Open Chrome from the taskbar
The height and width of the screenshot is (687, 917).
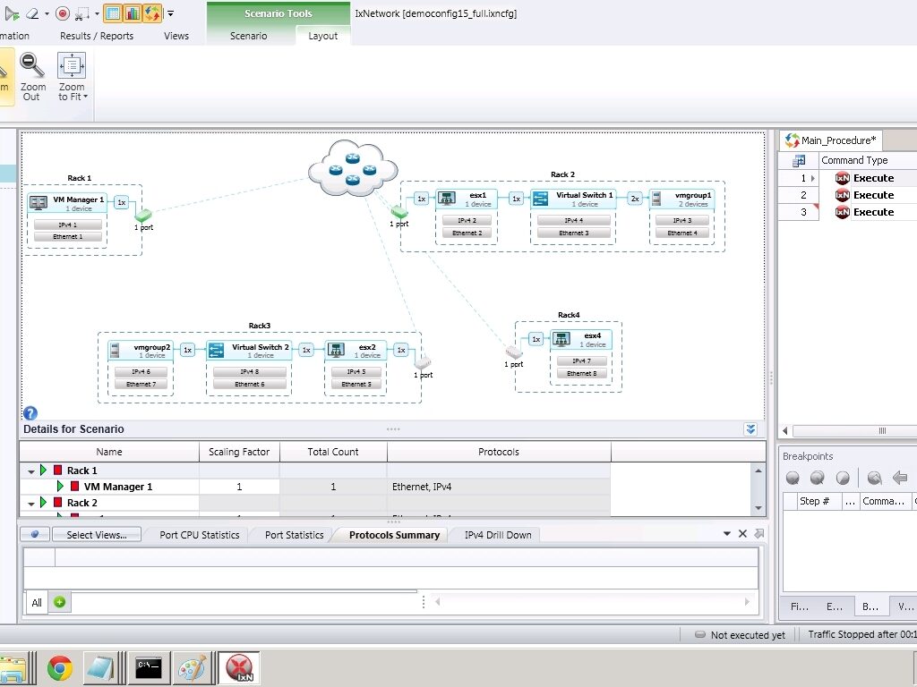60,667
